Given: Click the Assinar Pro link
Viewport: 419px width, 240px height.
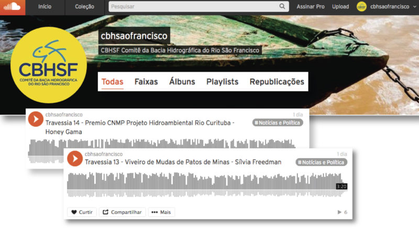Looking at the screenshot, I should tap(311, 7).
